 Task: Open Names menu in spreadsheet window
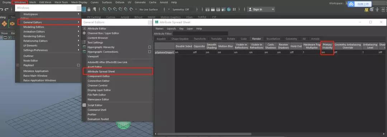[x=159, y=29]
